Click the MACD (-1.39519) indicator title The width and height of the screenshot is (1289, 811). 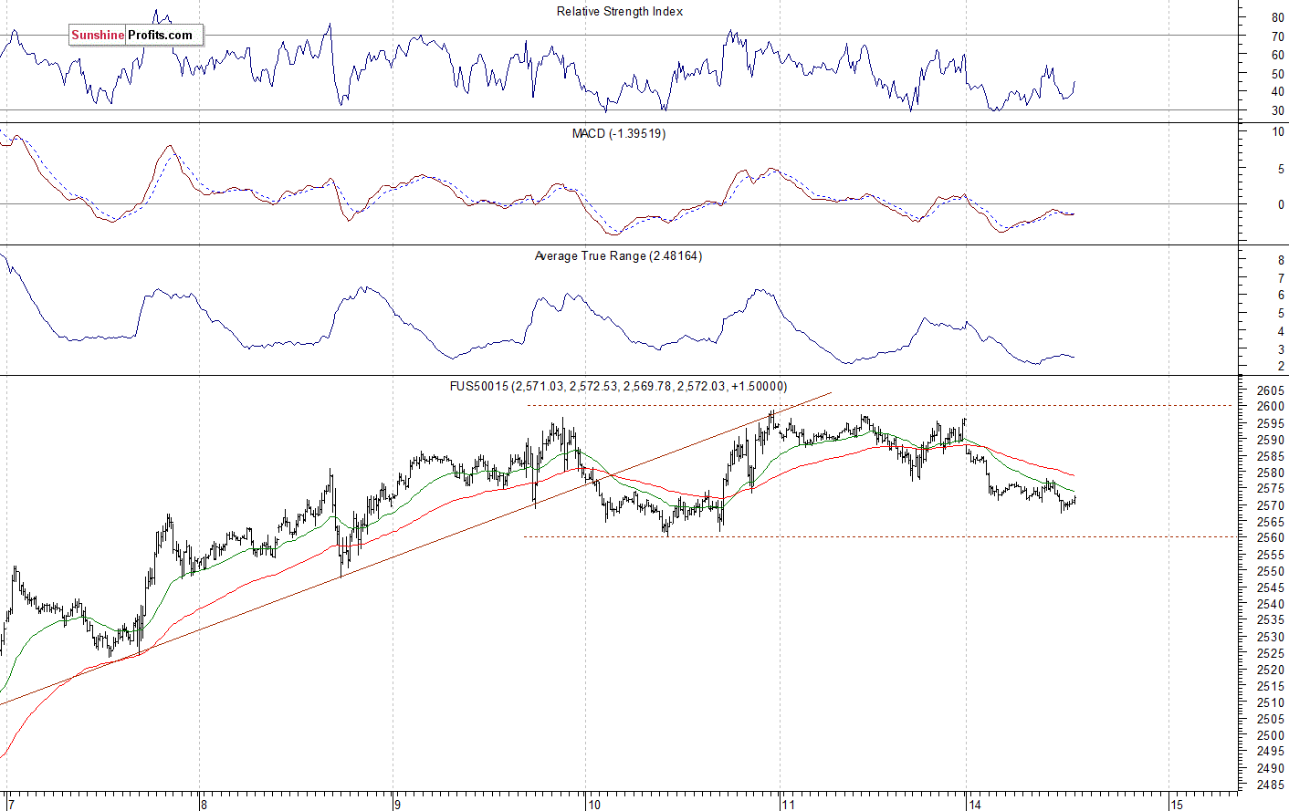pyautogui.click(x=619, y=134)
